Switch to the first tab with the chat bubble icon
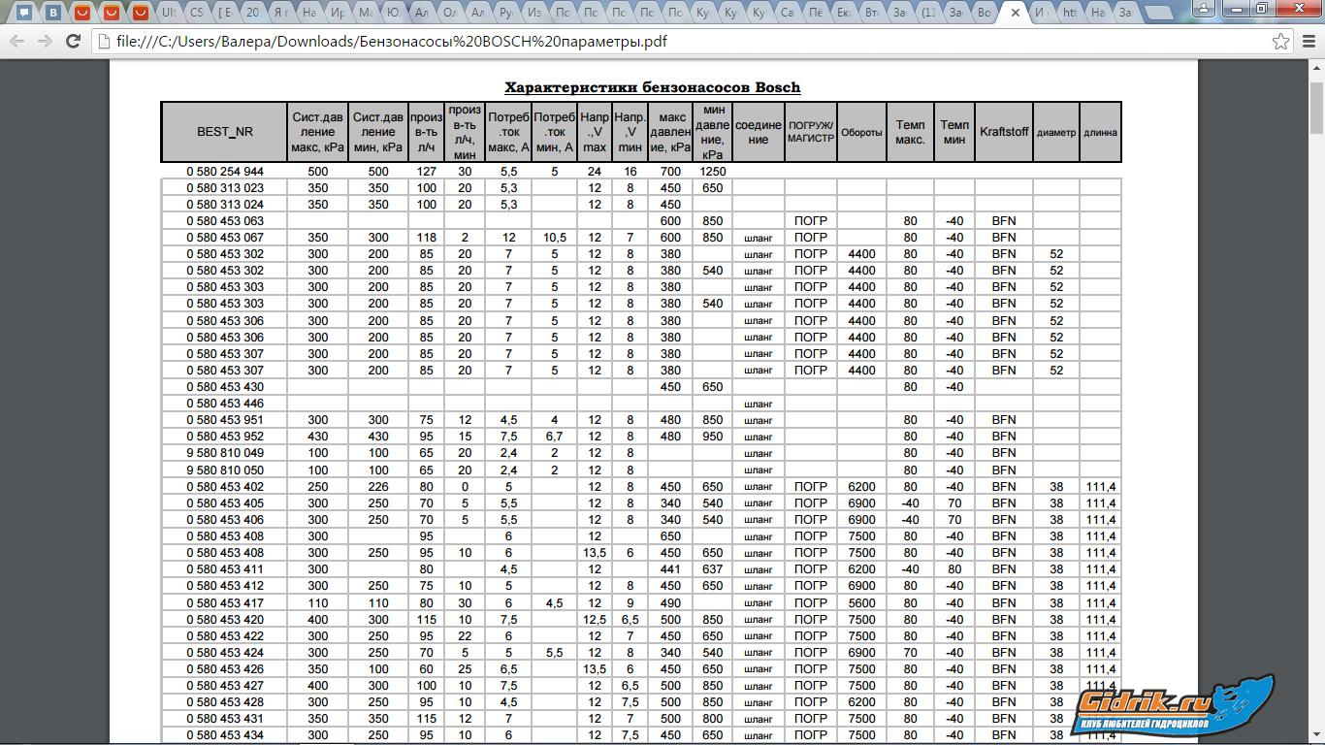1325x745 pixels. 26,14
